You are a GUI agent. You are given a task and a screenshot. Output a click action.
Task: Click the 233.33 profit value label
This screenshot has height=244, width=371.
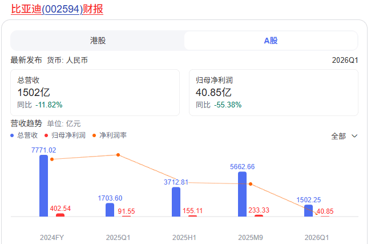259,210
